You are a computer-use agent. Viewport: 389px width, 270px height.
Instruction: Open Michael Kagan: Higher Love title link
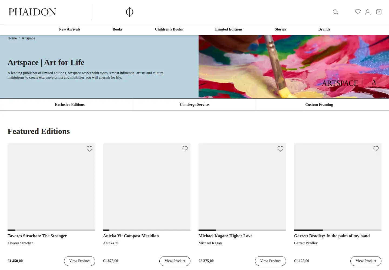pos(226,236)
